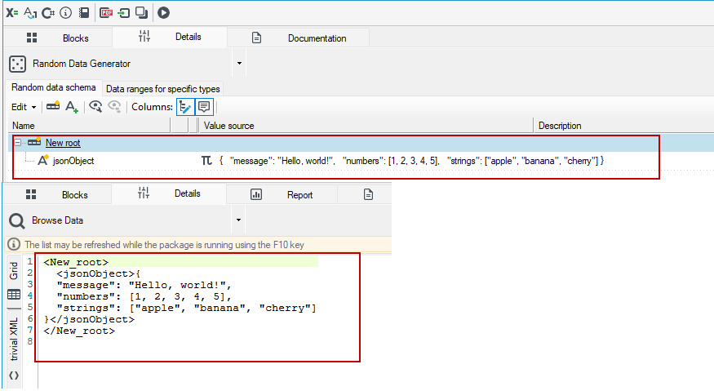Select the jsonObject tree item
Viewport: 714px width, 391px height.
73,161
